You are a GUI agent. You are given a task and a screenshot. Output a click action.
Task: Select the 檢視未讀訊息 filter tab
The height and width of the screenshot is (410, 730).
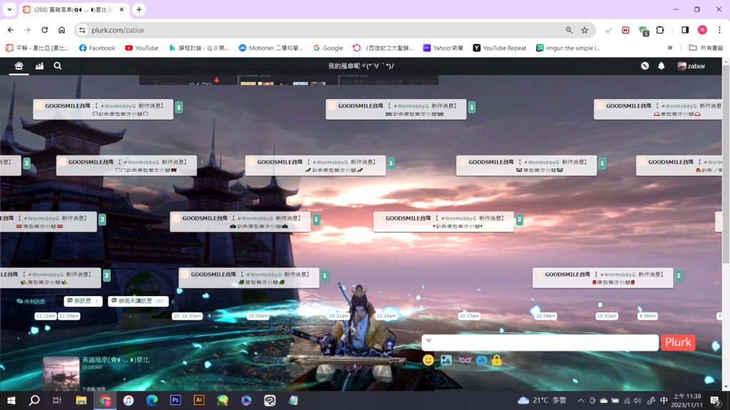(138, 301)
